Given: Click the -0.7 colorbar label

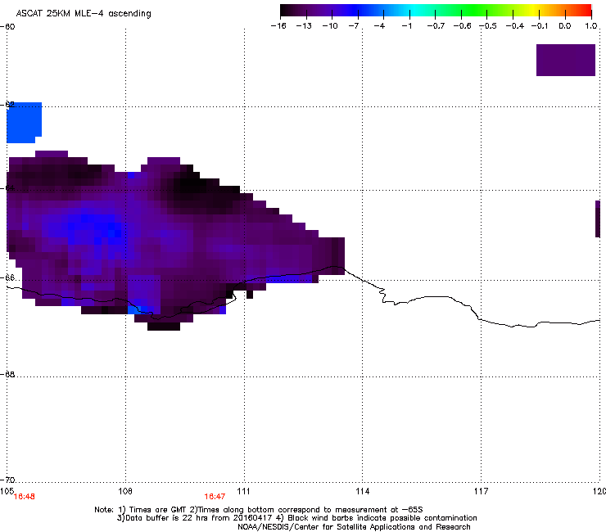Looking at the screenshot, I should [x=436, y=26].
